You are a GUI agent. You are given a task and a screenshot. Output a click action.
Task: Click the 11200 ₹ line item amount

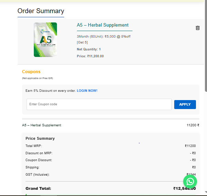pos(193,125)
